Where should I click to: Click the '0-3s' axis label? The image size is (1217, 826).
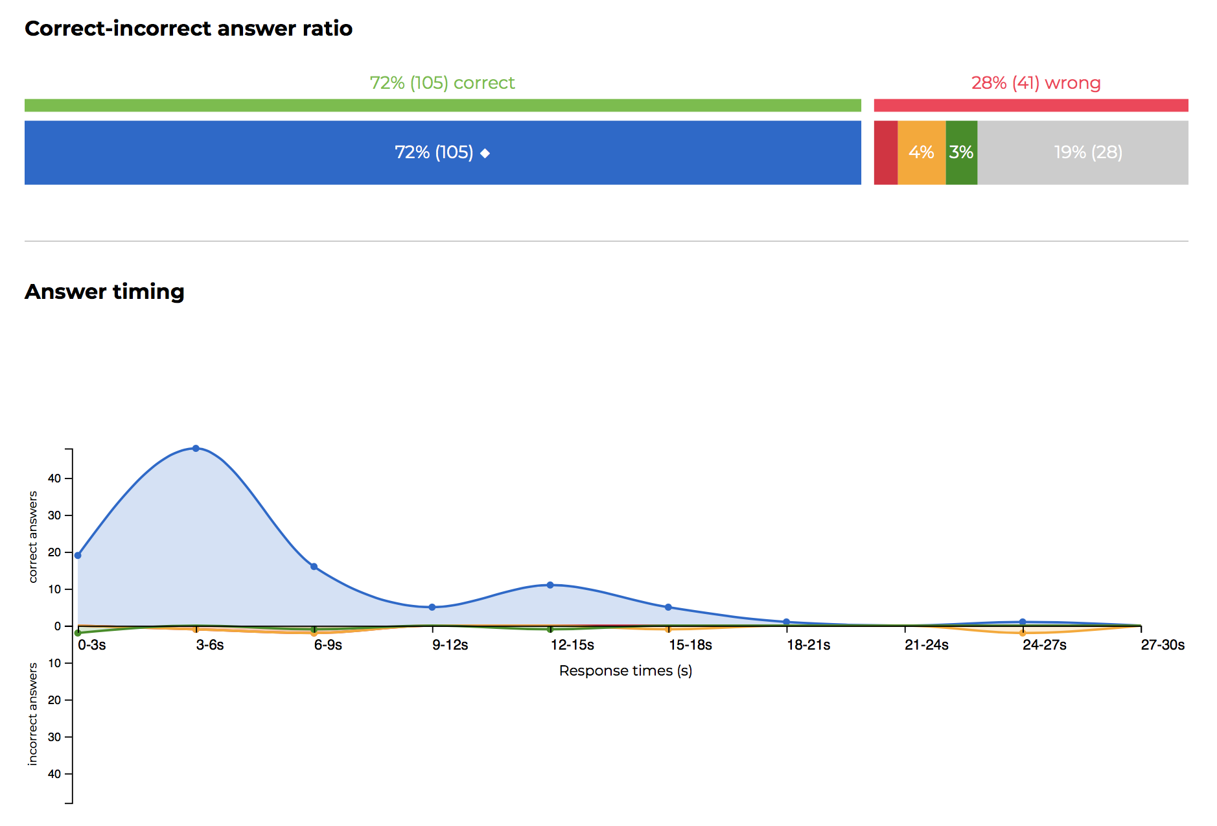pyautogui.click(x=92, y=644)
